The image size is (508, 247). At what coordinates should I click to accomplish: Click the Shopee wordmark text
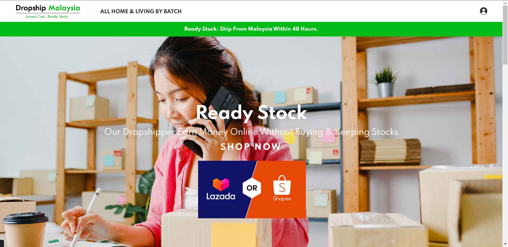click(x=282, y=199)
